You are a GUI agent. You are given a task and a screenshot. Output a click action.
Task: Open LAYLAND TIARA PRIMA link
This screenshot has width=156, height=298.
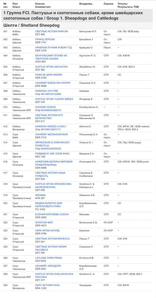[x=49, y=258]
